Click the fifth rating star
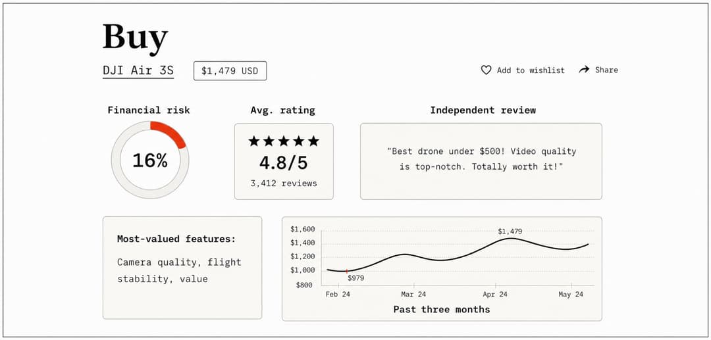Image resolution: width=711 pixels, height=340 pixels. 314,141
